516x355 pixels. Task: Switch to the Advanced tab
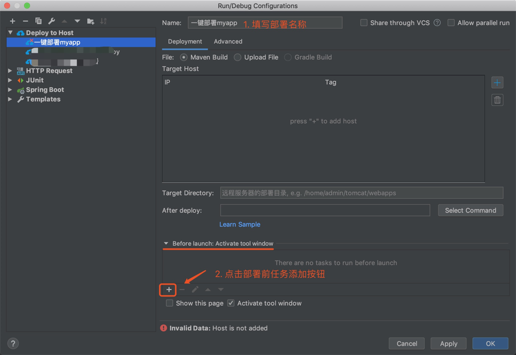228,41
